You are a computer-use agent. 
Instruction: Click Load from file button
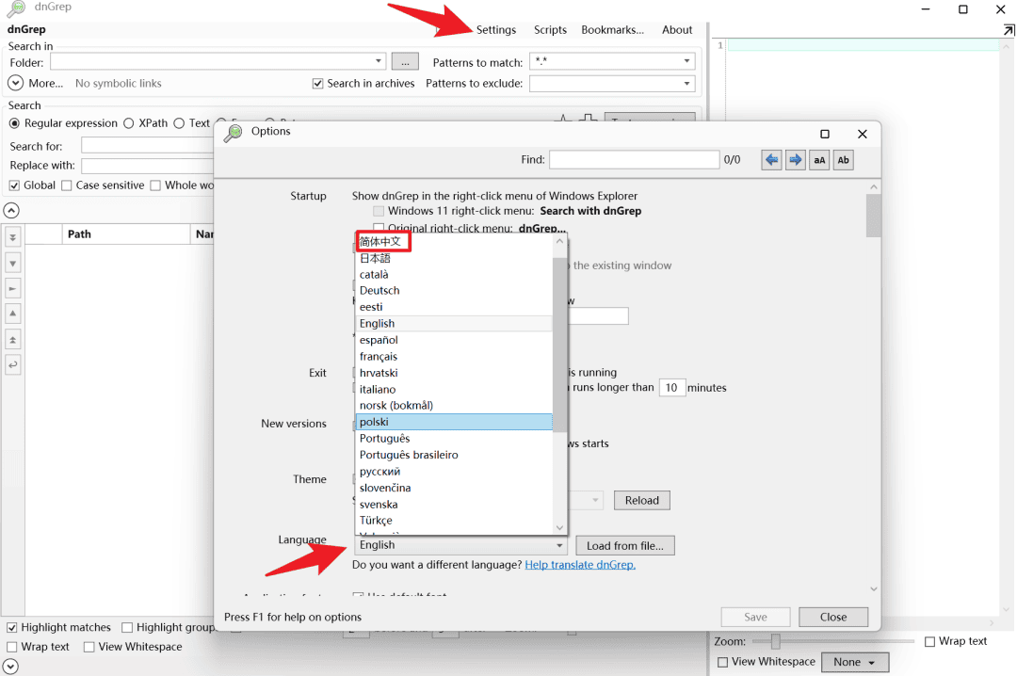click(624, 545)
